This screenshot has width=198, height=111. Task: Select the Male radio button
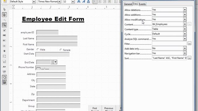[x=38, y=50]
